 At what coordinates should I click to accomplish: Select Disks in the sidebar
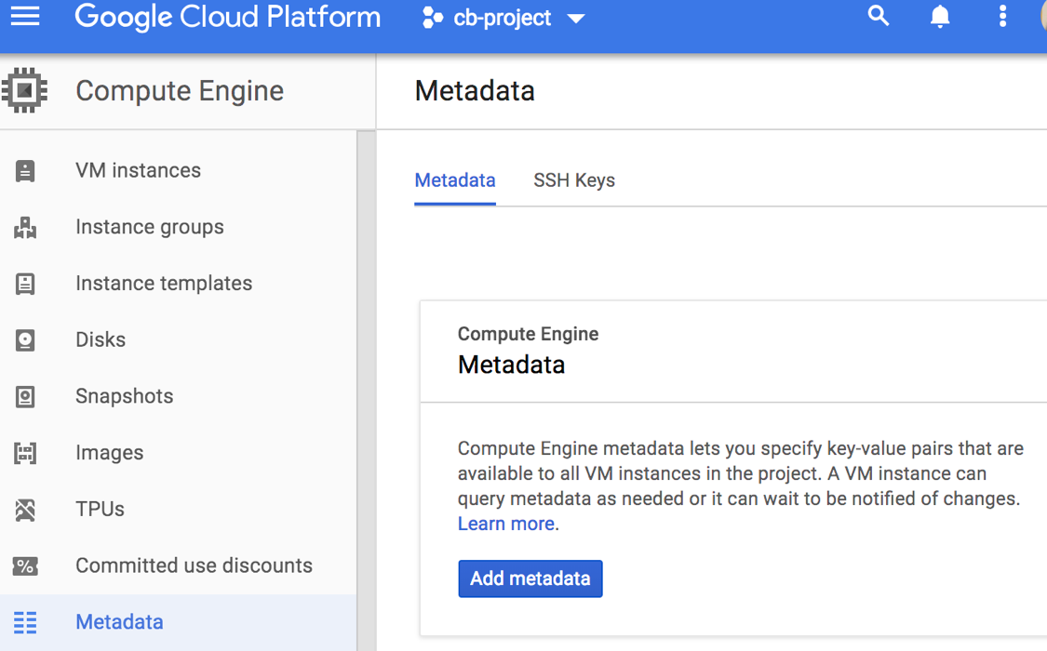[x=101, y=339]
